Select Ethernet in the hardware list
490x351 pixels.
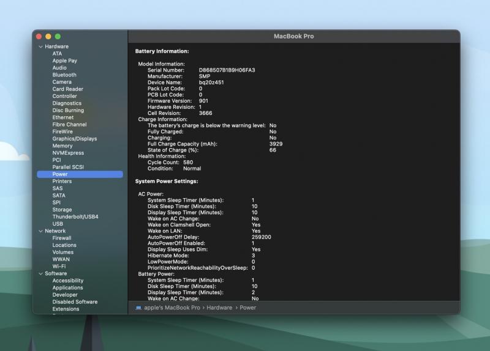tap(63, 117)
